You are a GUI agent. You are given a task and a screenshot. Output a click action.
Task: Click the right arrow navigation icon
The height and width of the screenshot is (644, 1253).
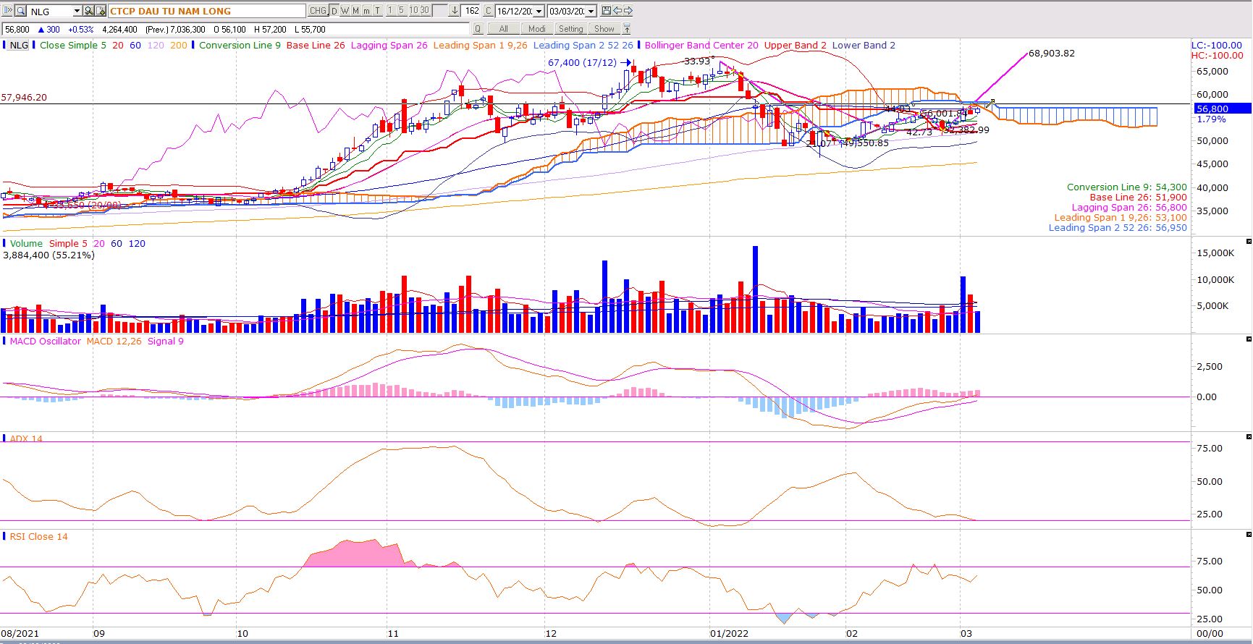(628, 11)
